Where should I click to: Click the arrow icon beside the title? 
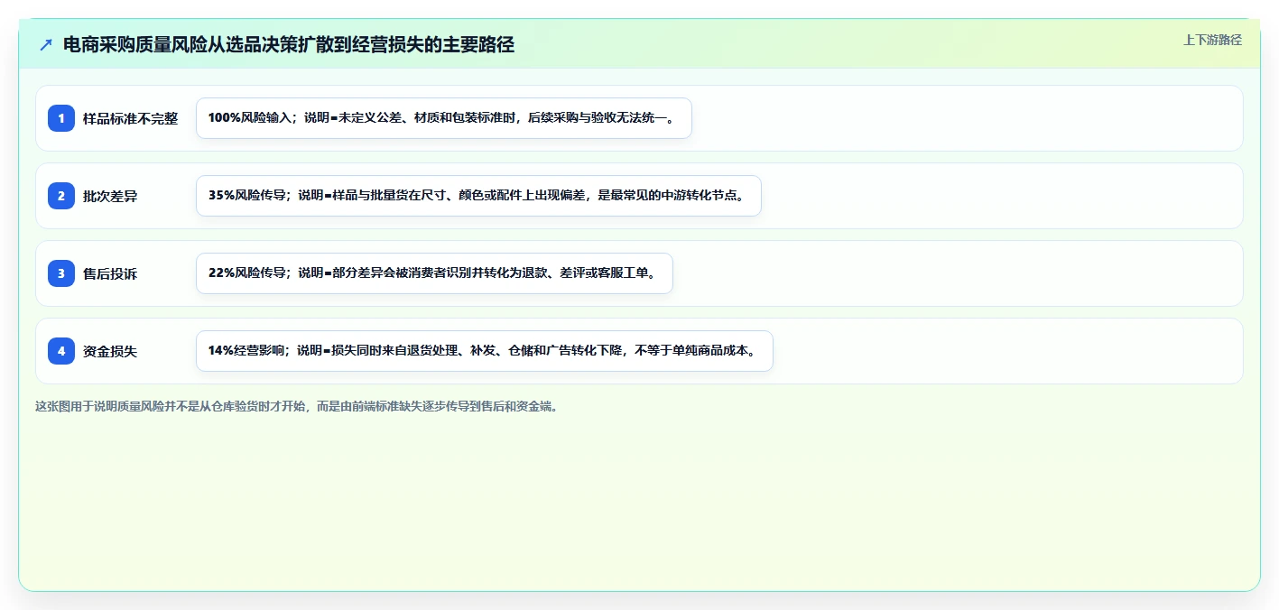coord(46,44)
